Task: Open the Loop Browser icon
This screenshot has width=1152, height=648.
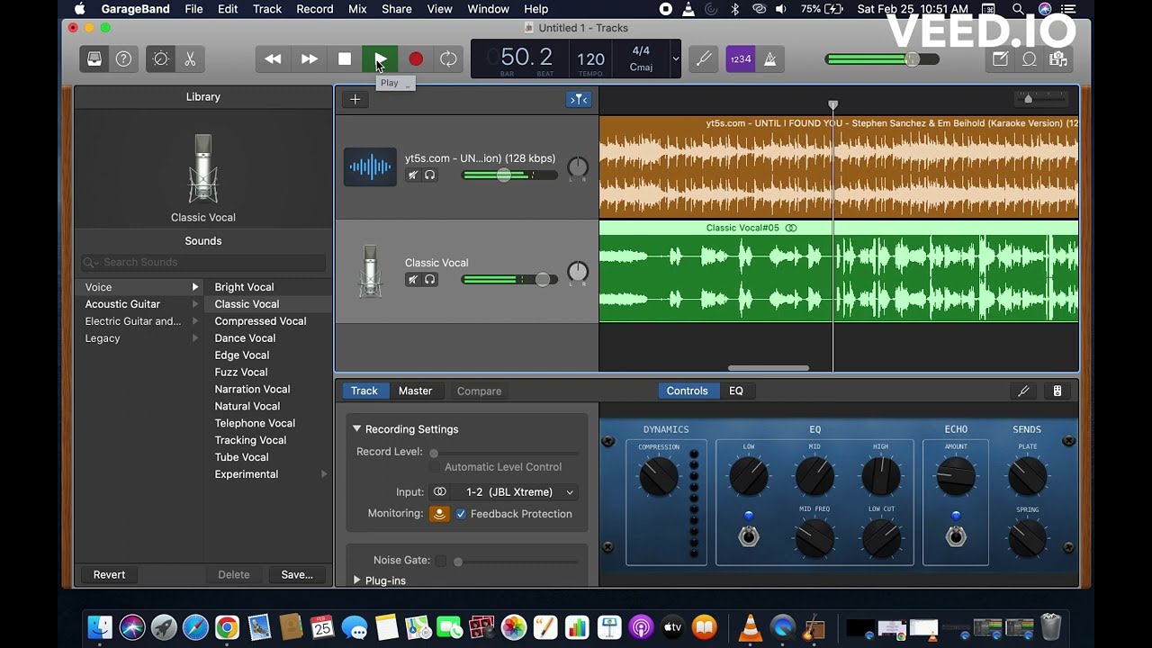Action: pyautogui.click(x=1030, y=59)
